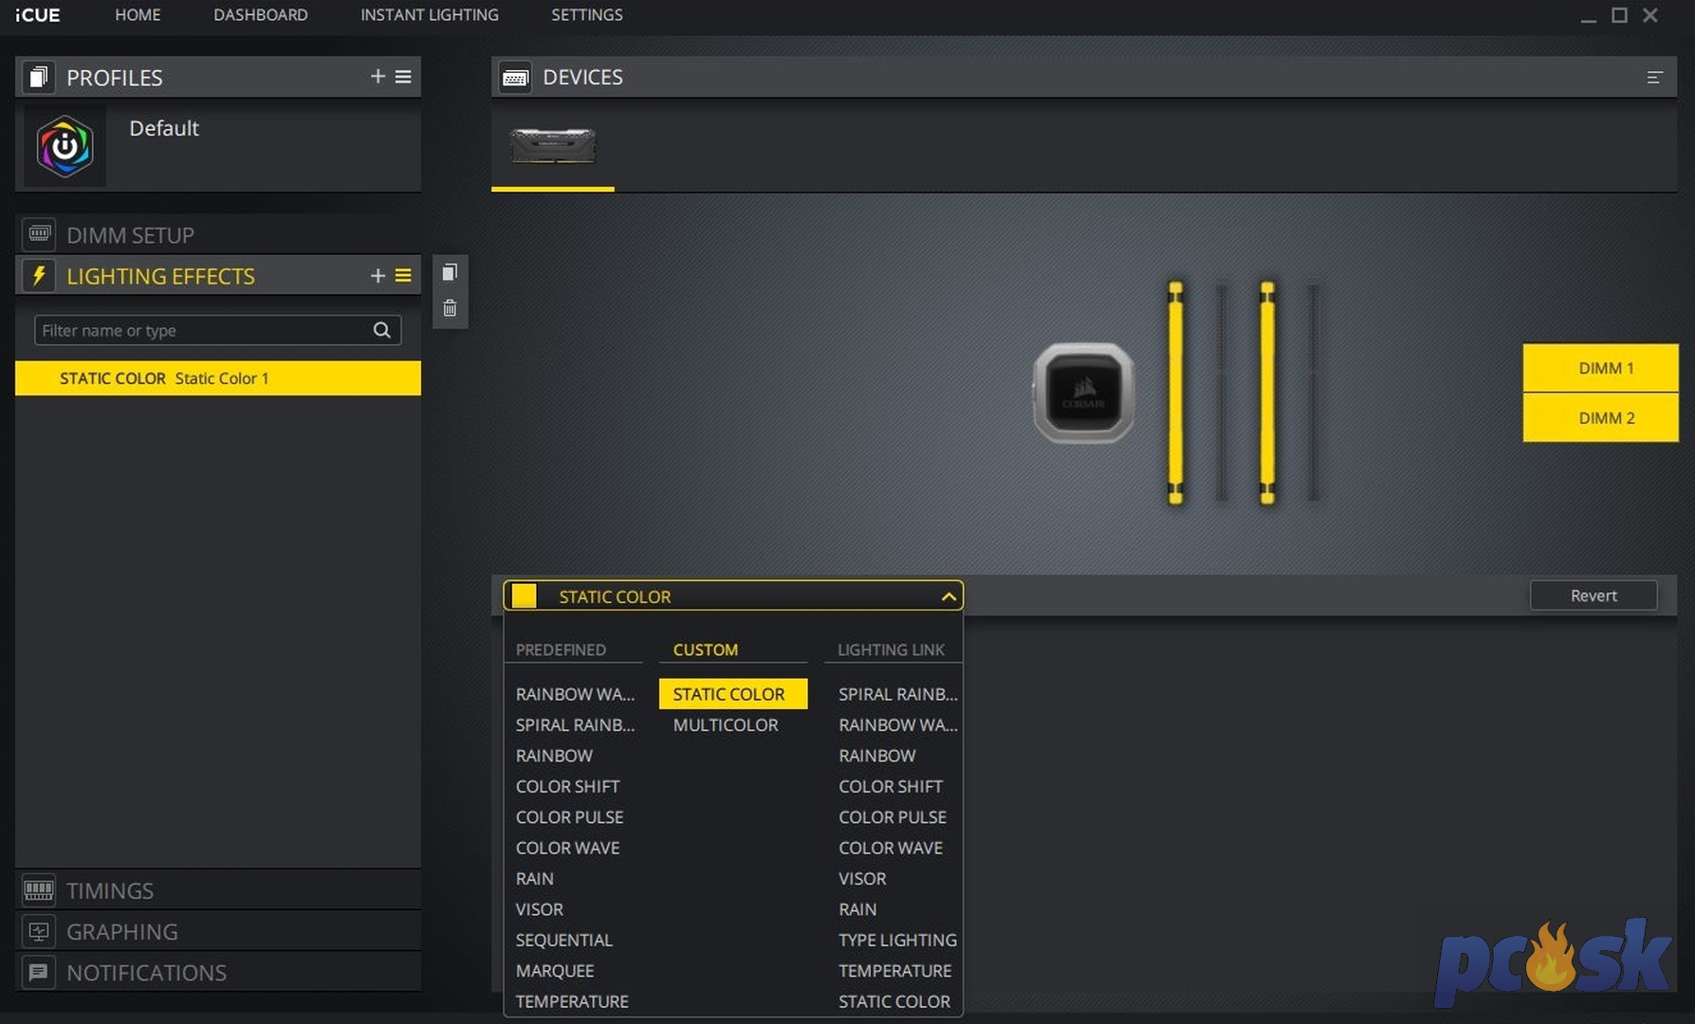Open the Devices panel options menu
This screenshot has width=1695, height=1024.
click(1654, 77)
